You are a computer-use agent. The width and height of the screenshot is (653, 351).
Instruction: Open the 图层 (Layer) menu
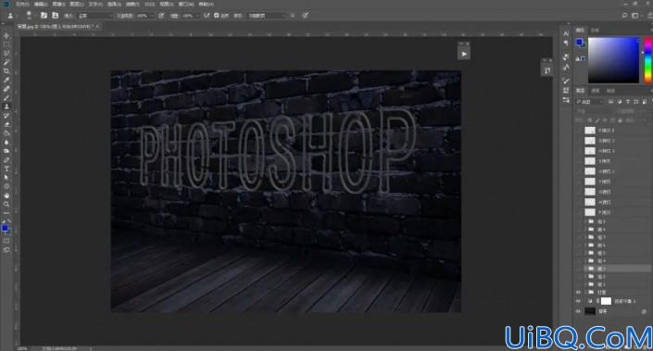(77, 4)
